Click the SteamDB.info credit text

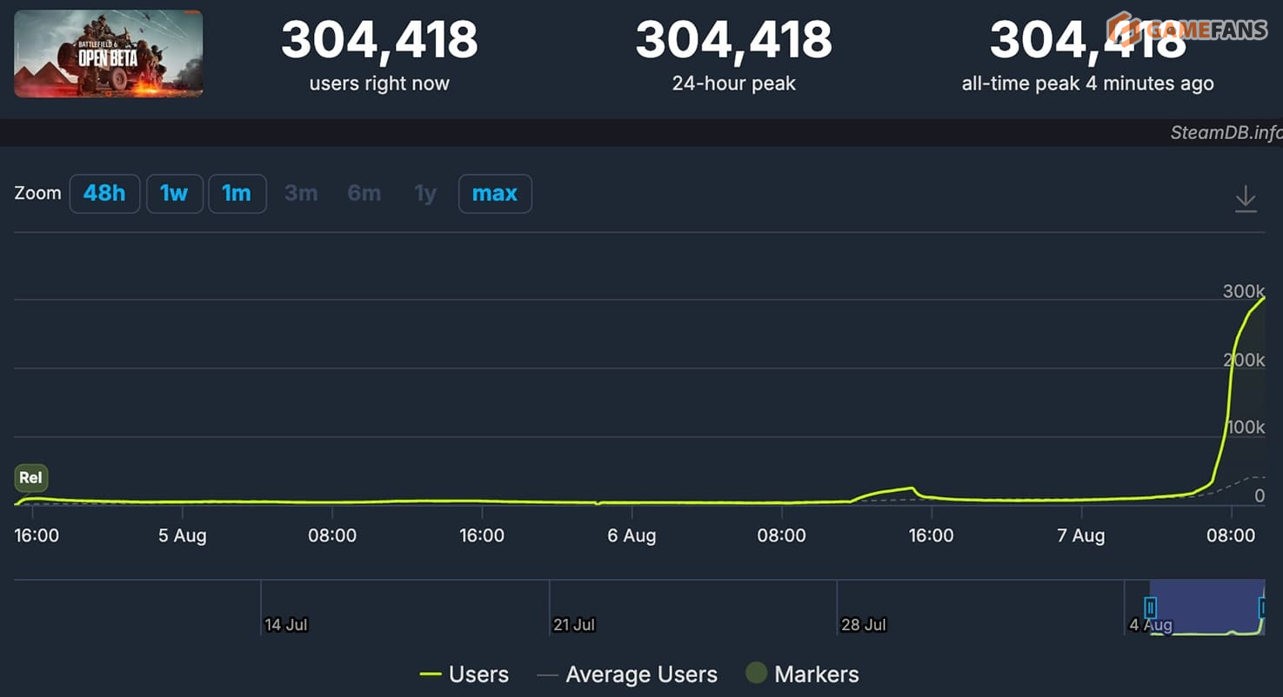(x=1226, y=133)
